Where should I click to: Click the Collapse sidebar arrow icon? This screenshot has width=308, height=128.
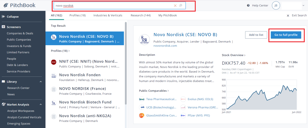(x=3, y=16)
